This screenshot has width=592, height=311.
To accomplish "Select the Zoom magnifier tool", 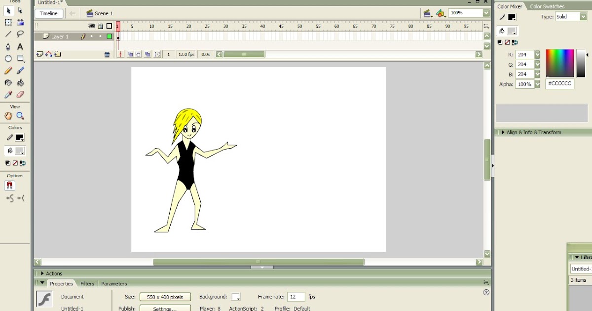I will (x=20, y=116).
